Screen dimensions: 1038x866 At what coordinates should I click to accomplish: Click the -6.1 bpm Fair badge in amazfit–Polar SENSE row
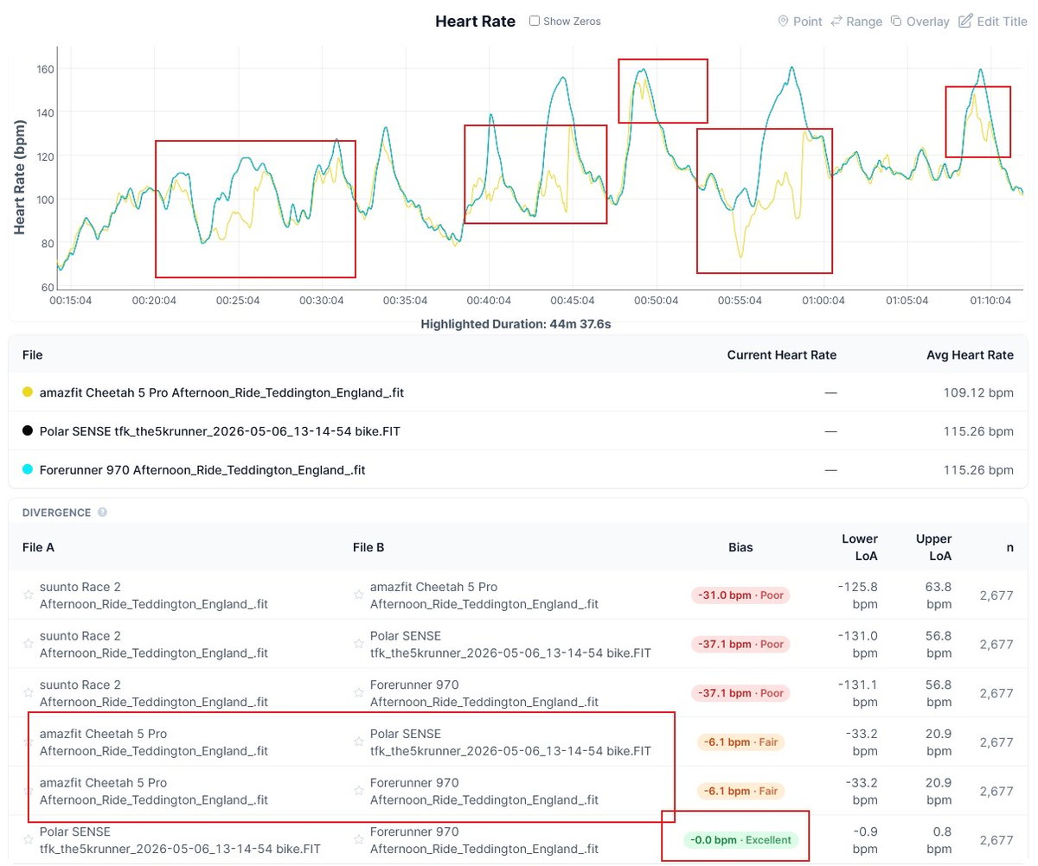(x=740, y=742)
